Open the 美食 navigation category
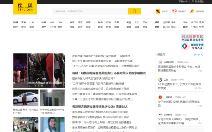The image size is (212, 132). click(x=129, y=22)
